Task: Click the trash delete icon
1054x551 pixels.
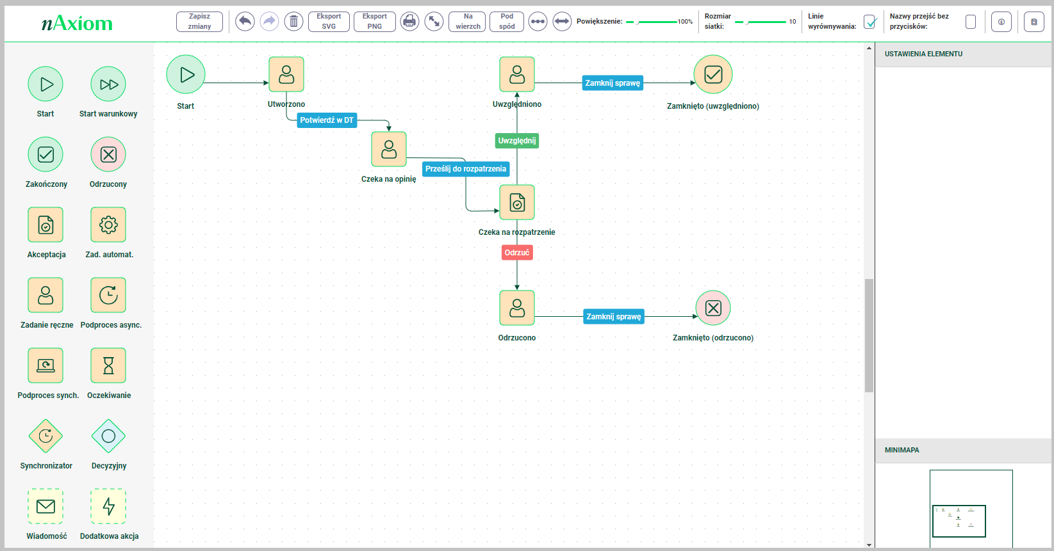Action: (x=293, y=22)
